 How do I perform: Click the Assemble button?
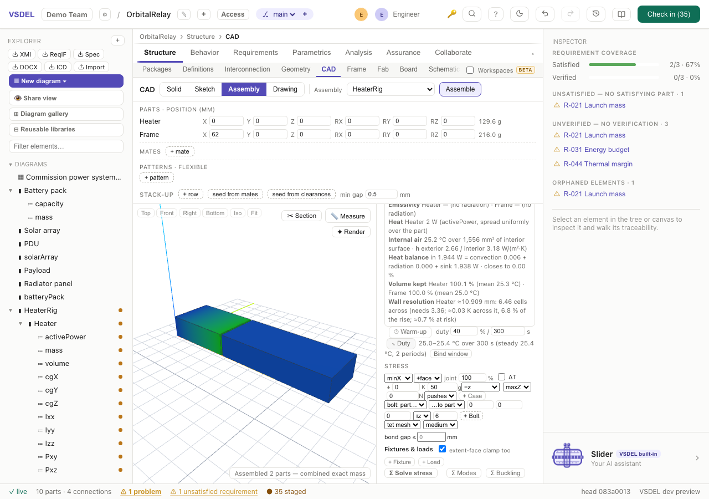tap(460, 89)
